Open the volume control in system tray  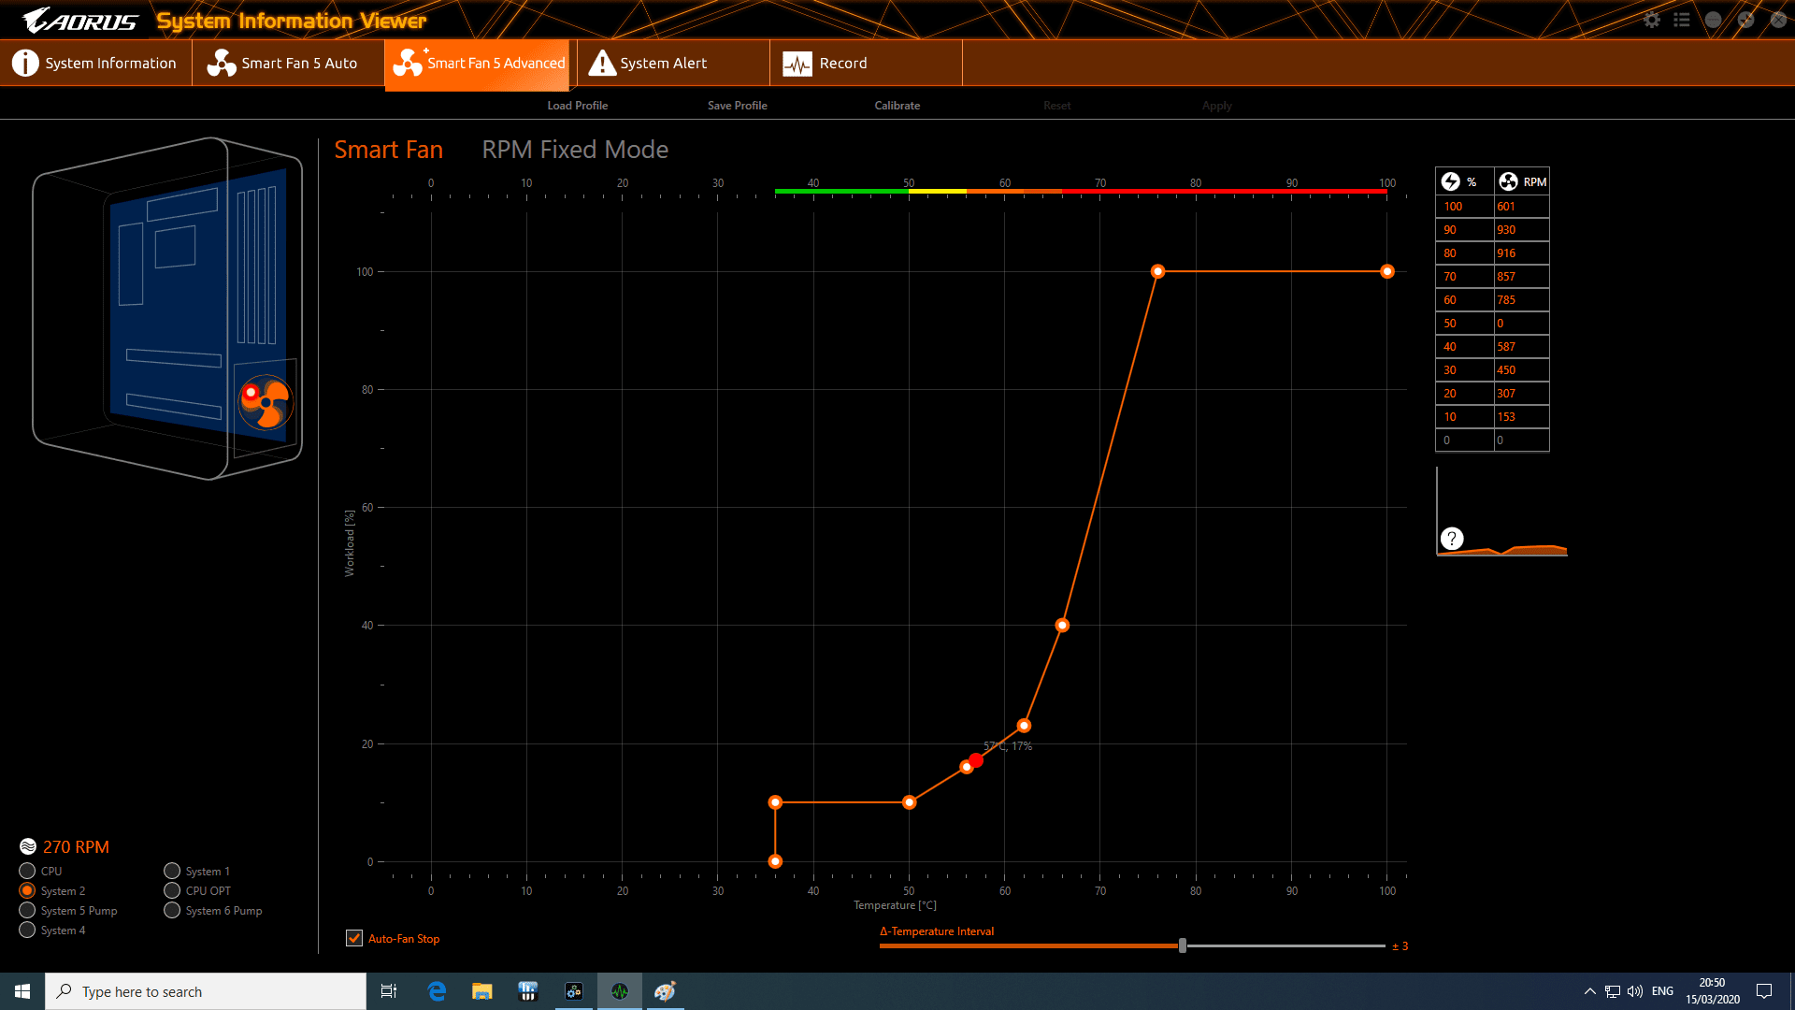(x=1635, y=991)
